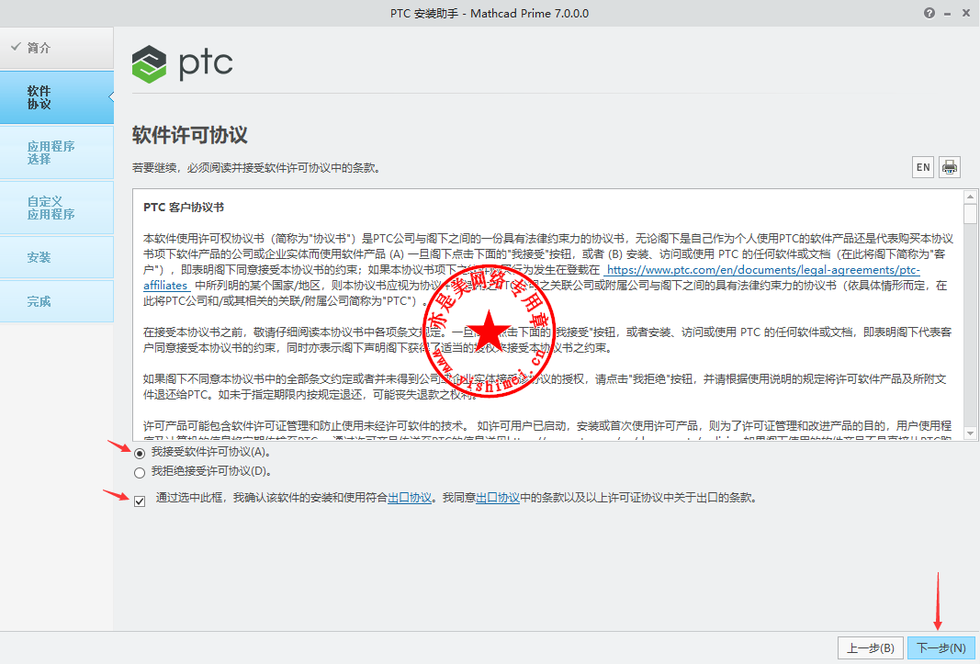Click the agreement scrollbar up arrow

[x=970, y=197]
